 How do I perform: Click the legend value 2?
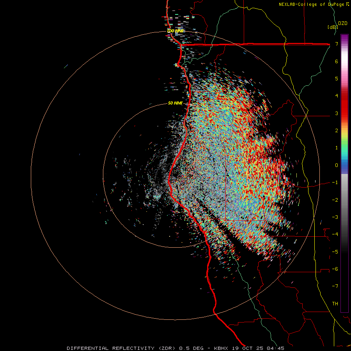tap(337, 131)
